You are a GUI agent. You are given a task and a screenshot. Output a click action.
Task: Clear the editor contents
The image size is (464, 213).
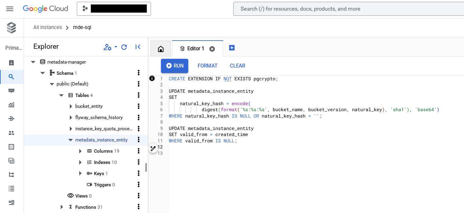coord(237,66)
